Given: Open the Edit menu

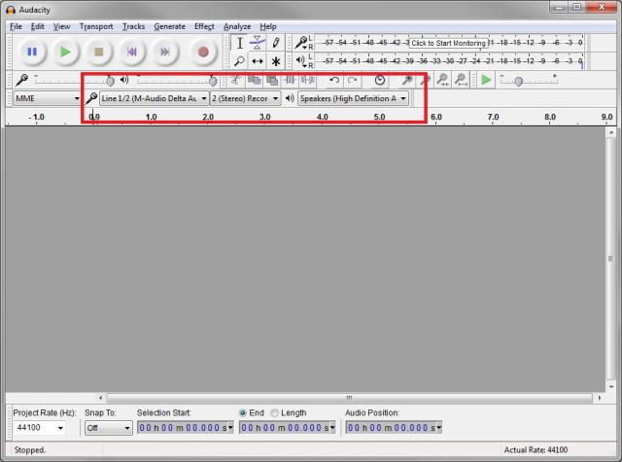Looking at the screenshot, I should tap(38, 26).
